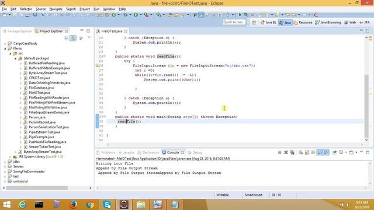Switch to Package Explorer tab
The image size is (374, 210).
point(17,31)
